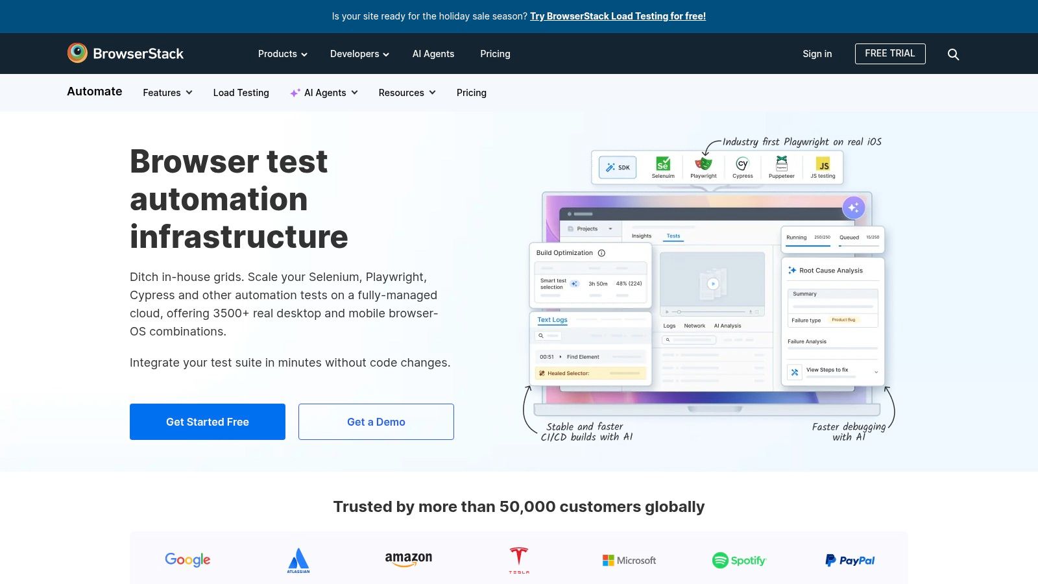Click the Cypress icon in illustration
1038x584 pixels.
742,164
